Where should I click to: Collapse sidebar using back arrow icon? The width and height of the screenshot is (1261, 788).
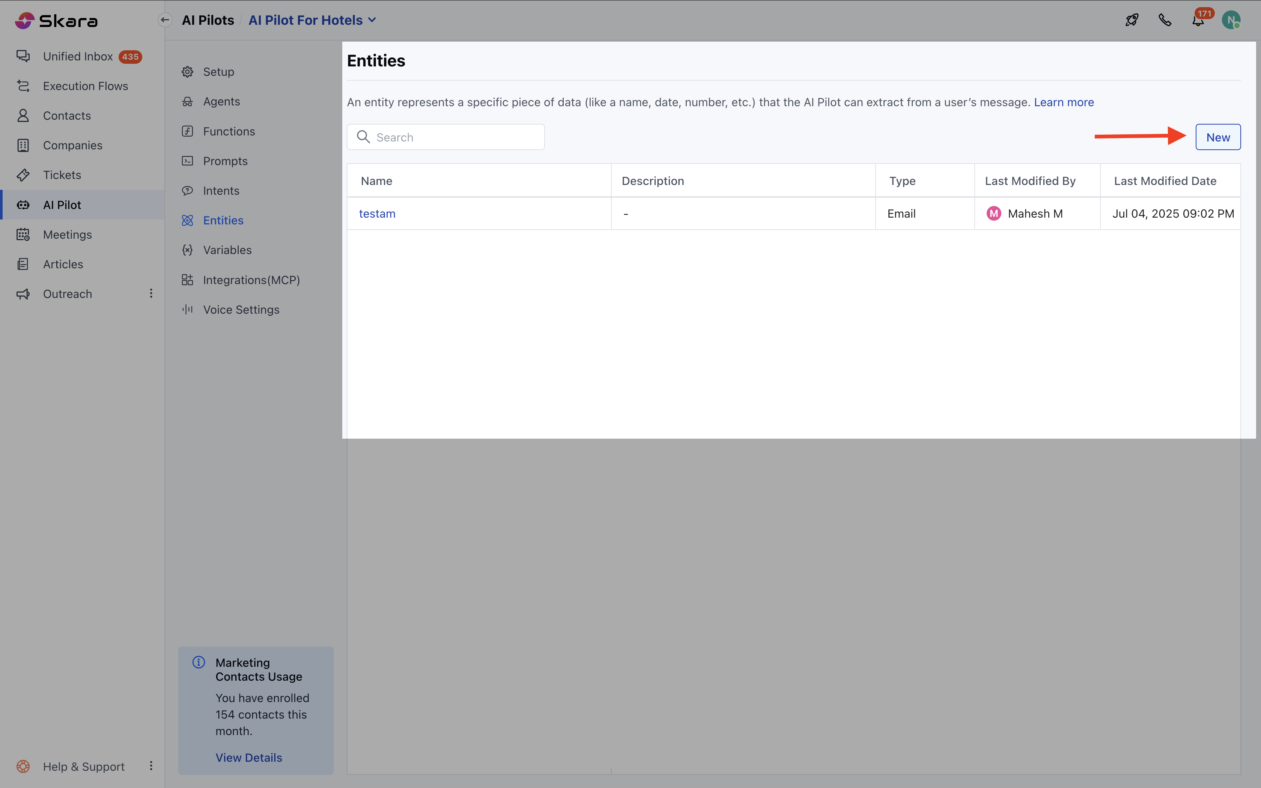[x=165, y=20]
